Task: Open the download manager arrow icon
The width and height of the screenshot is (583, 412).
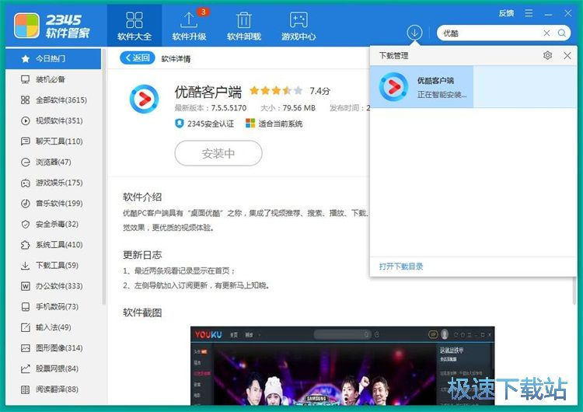Action: click(x=414, y=33)
